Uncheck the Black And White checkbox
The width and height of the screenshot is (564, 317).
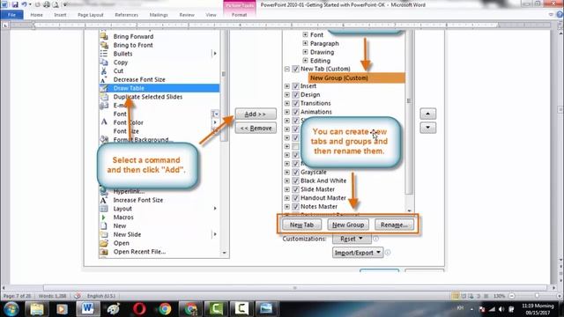tap(295, 181)
